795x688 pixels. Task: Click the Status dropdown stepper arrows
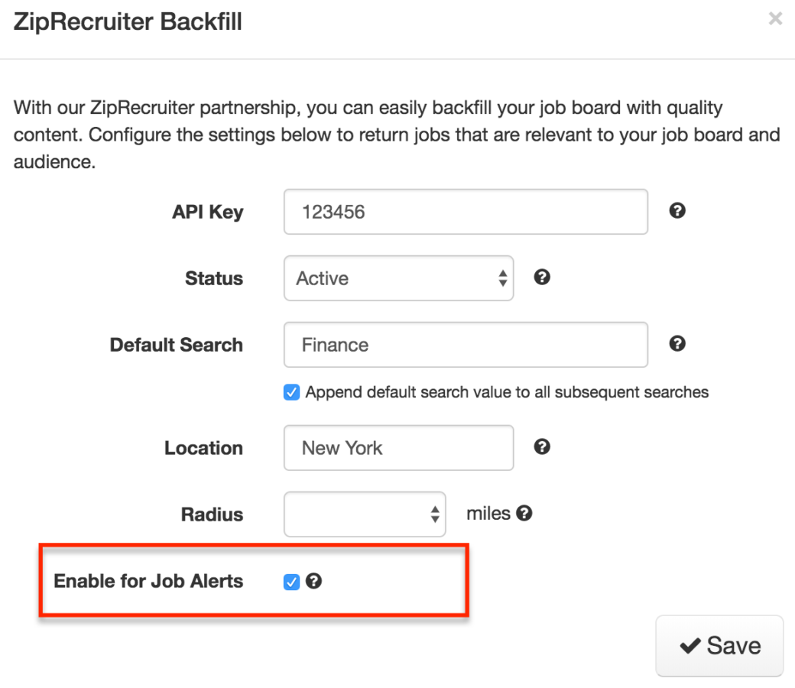tap(505, 278)
